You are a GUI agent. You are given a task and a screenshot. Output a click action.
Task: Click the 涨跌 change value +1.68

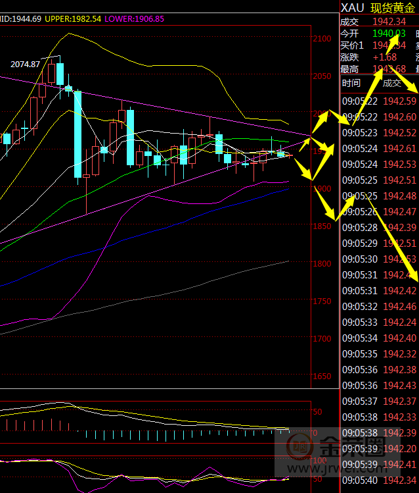click(x=385, y=57)
